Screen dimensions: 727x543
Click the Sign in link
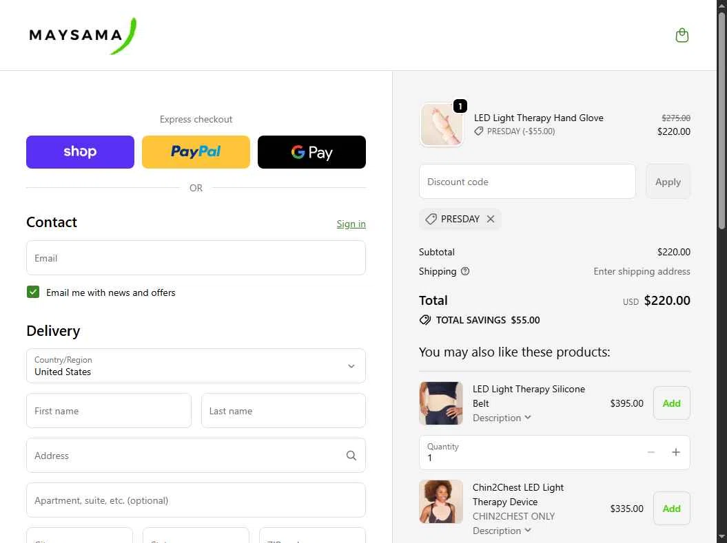(x=351, y=224)
